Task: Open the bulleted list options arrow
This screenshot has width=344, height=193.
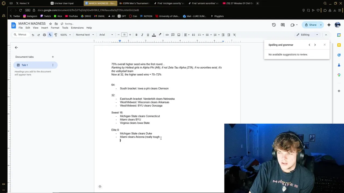Action: (x=211, y=35)
